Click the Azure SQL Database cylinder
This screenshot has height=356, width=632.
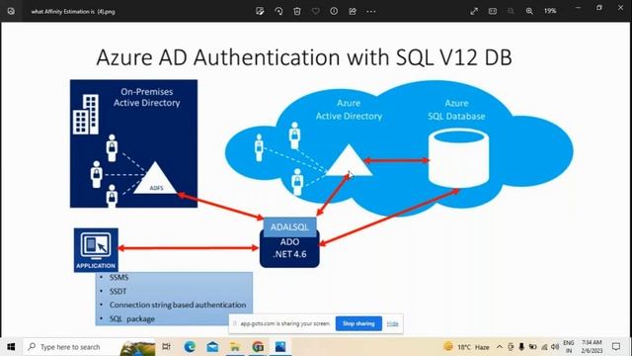tap(458, 158)
